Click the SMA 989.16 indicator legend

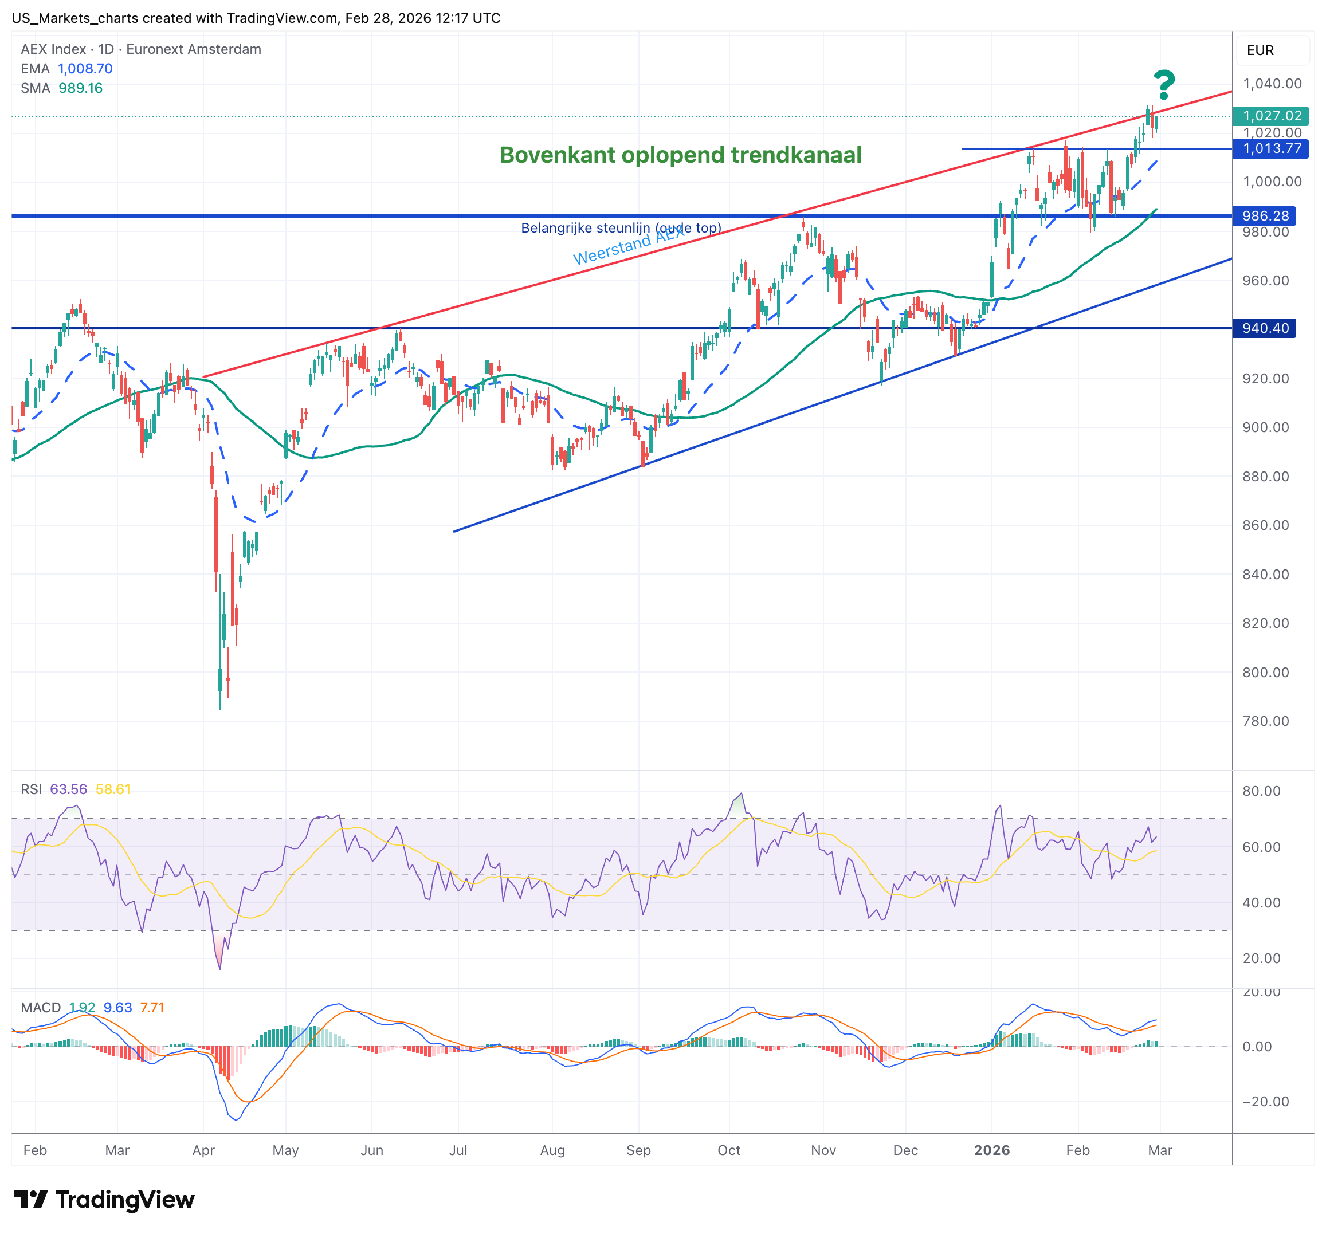(x=61, y=88)
